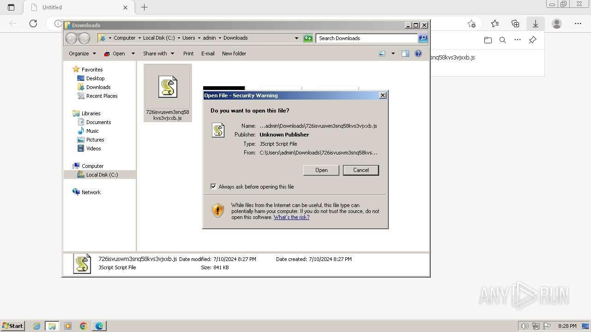The width and height of the screenshot is (591, 332).
Task: Open Edge tab actions menu icon
Action: tap(11, 7)
